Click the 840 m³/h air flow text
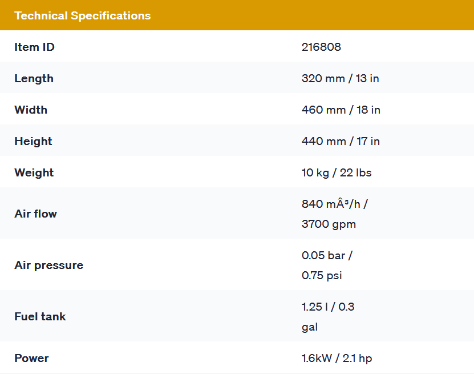This screenshot has height=374, width=474. click(x=334, y=203)
